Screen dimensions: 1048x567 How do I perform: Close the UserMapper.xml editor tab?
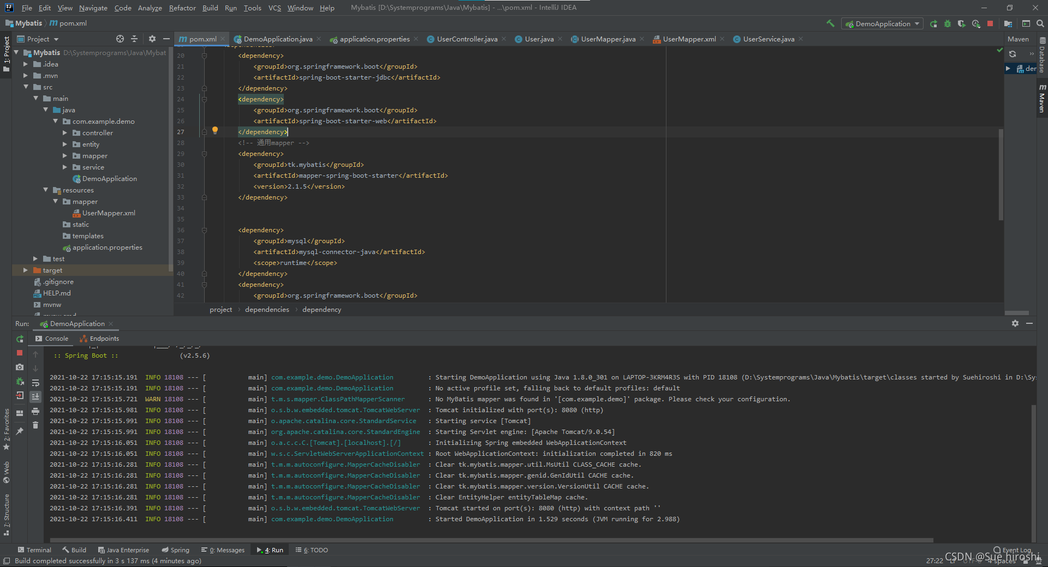(723, 39)
